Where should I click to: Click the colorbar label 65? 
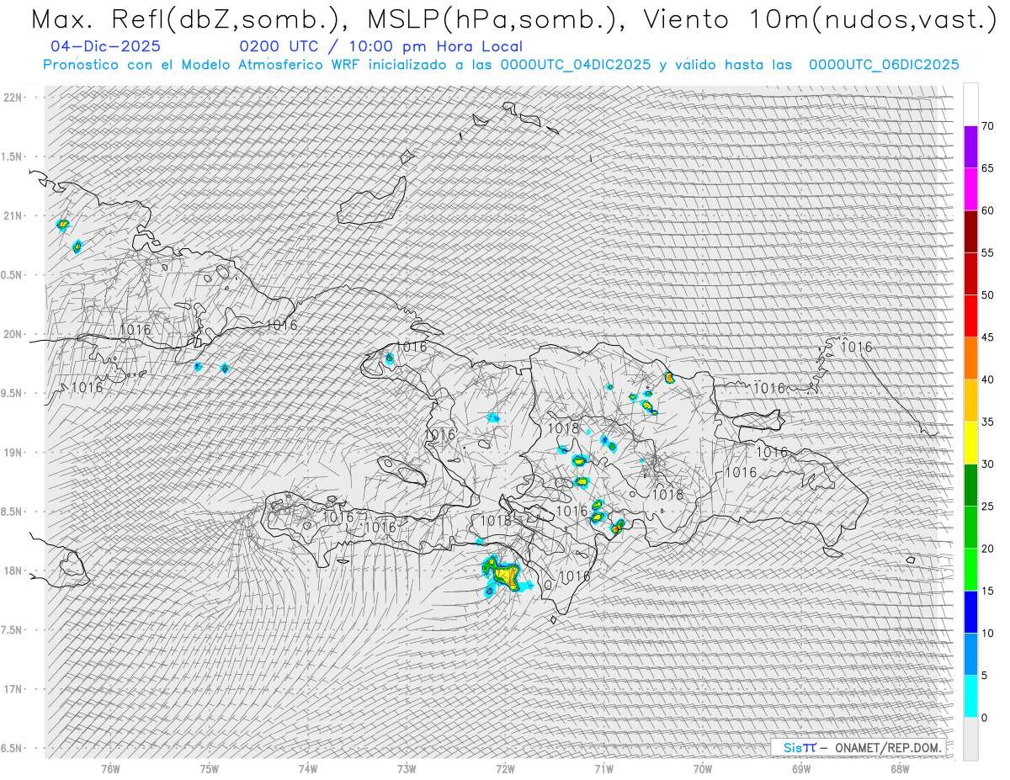tap(987, 168)
